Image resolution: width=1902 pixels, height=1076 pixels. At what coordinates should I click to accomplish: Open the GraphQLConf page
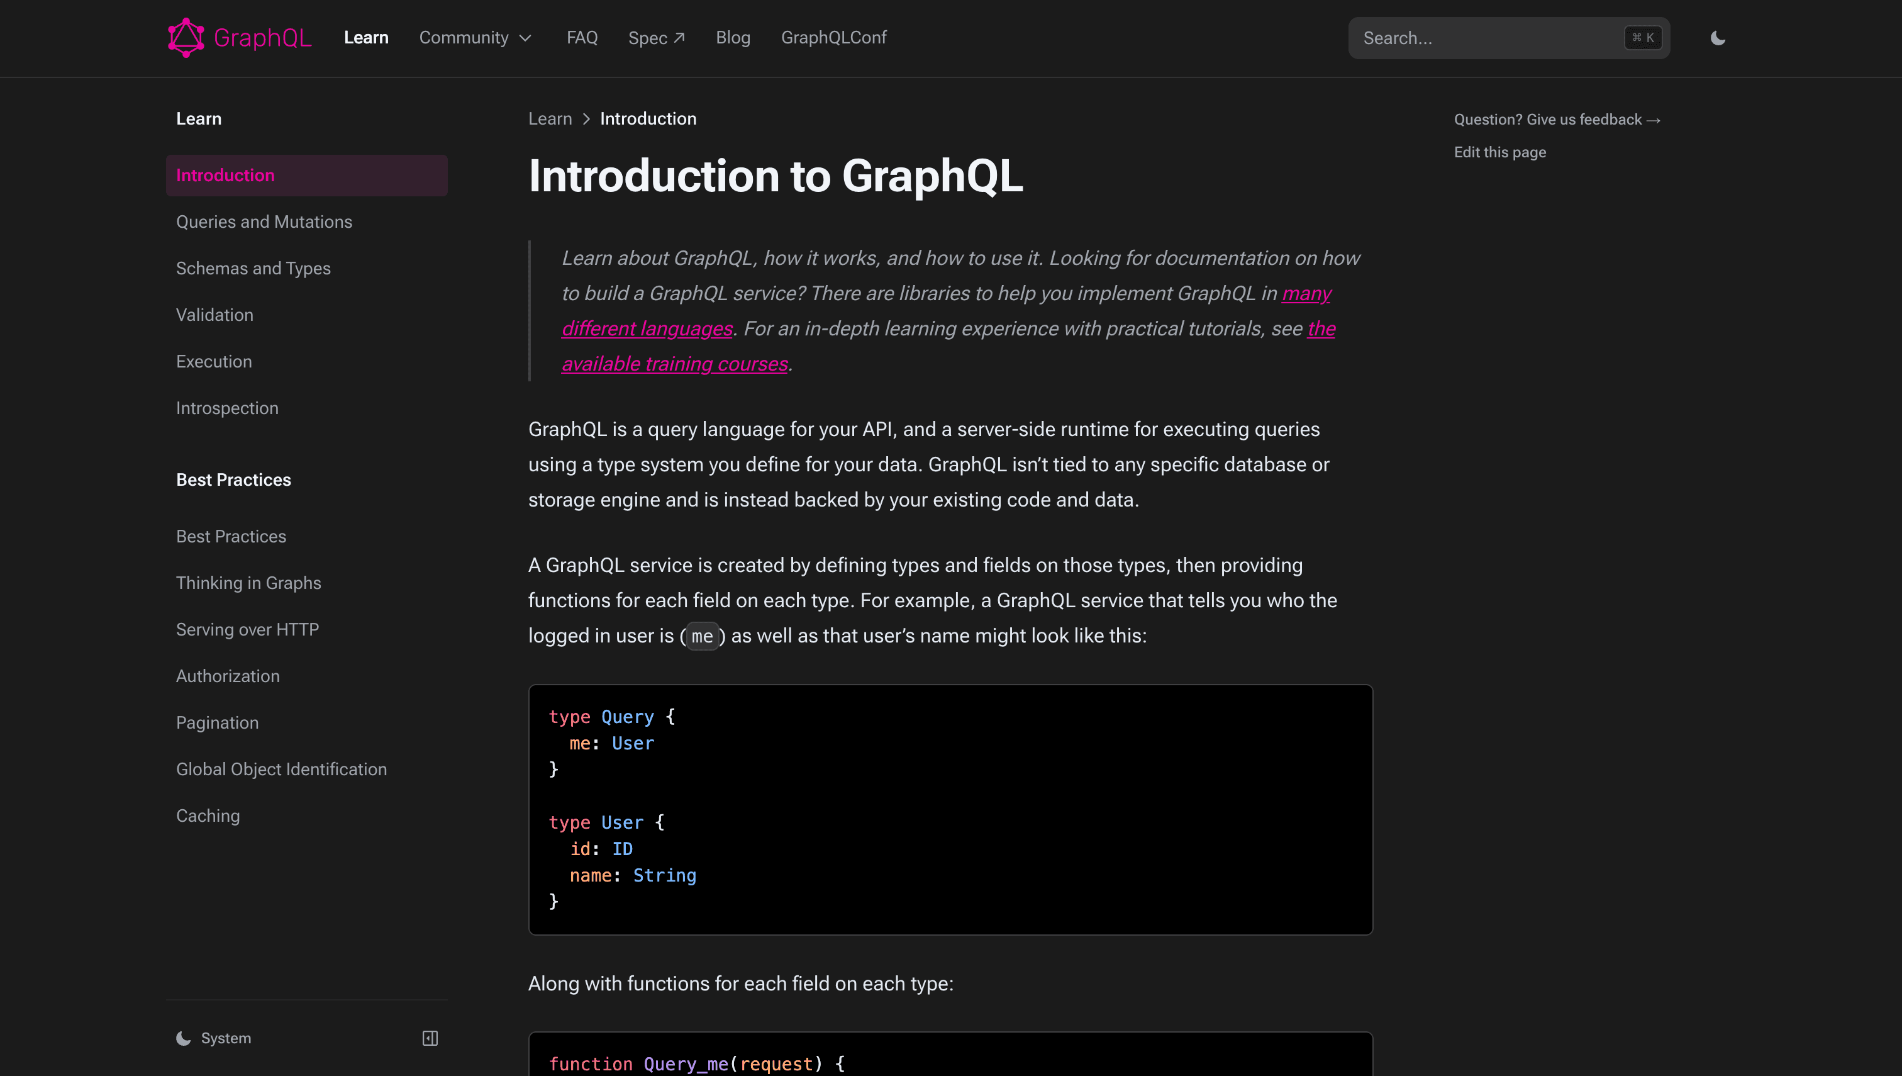(x=833, y=38)
